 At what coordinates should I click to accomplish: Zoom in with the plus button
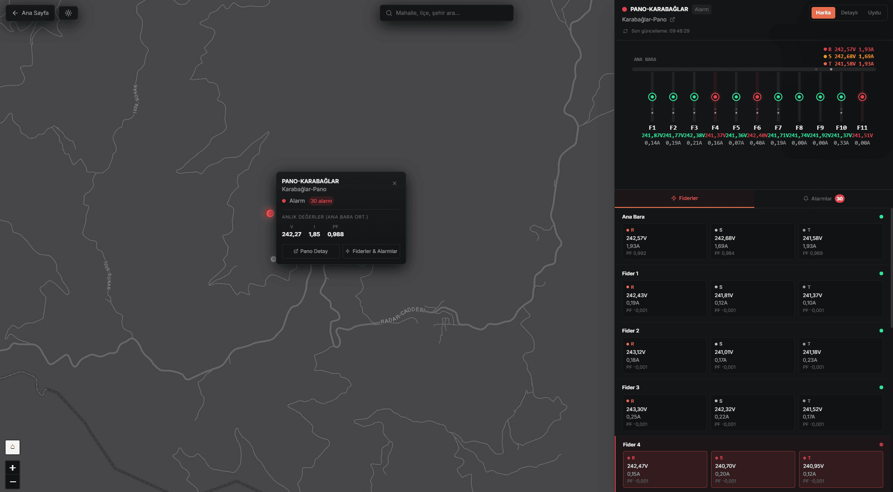point(13,468)
